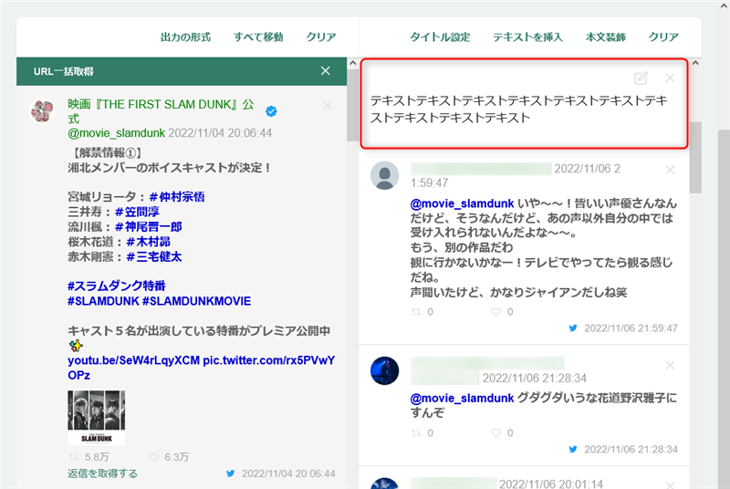Screen dimensions: 730x489
Task: Click retweet icon of the 21:28:34 reply
Action: (416, 432)
